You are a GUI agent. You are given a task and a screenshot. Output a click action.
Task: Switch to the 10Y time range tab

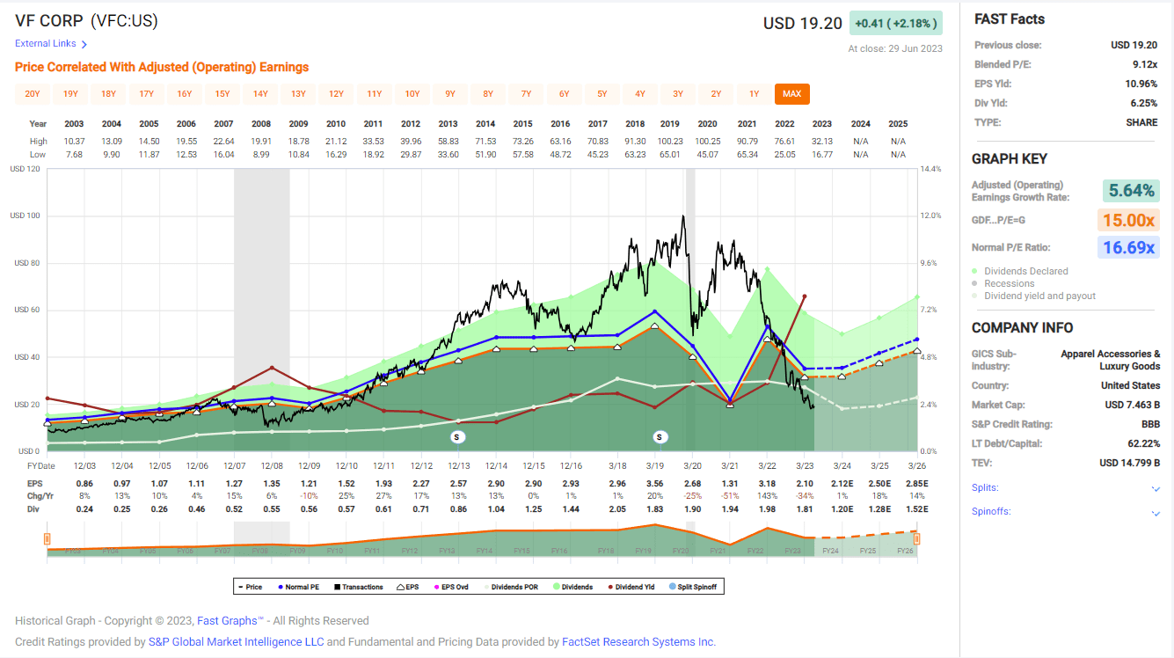click(x=413, y=93)
